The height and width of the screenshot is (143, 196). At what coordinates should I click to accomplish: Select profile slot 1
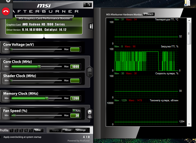[12, 130]
